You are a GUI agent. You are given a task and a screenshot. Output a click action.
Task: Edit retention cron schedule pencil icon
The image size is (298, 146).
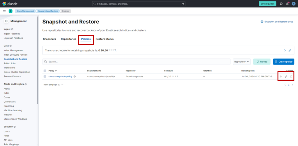tap(290, 50)
